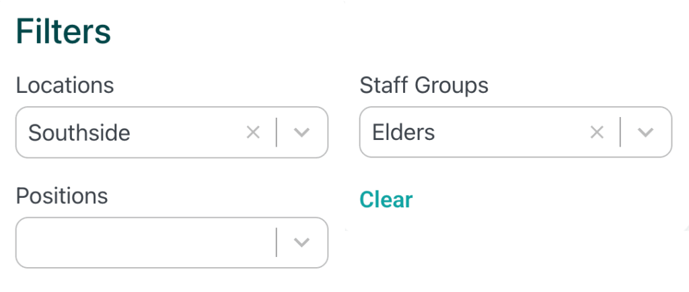This screenshot has height=292, width=689.
Task: Click the Filters heading
Action: 63,32
